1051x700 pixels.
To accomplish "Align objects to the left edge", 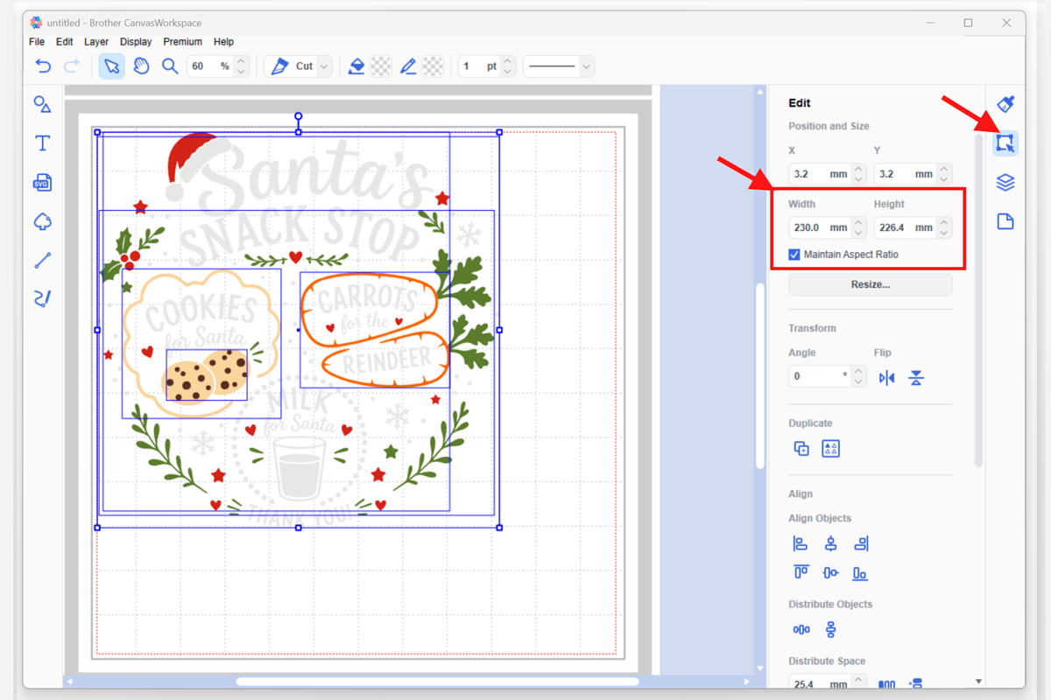I will [x=801, y=543].
